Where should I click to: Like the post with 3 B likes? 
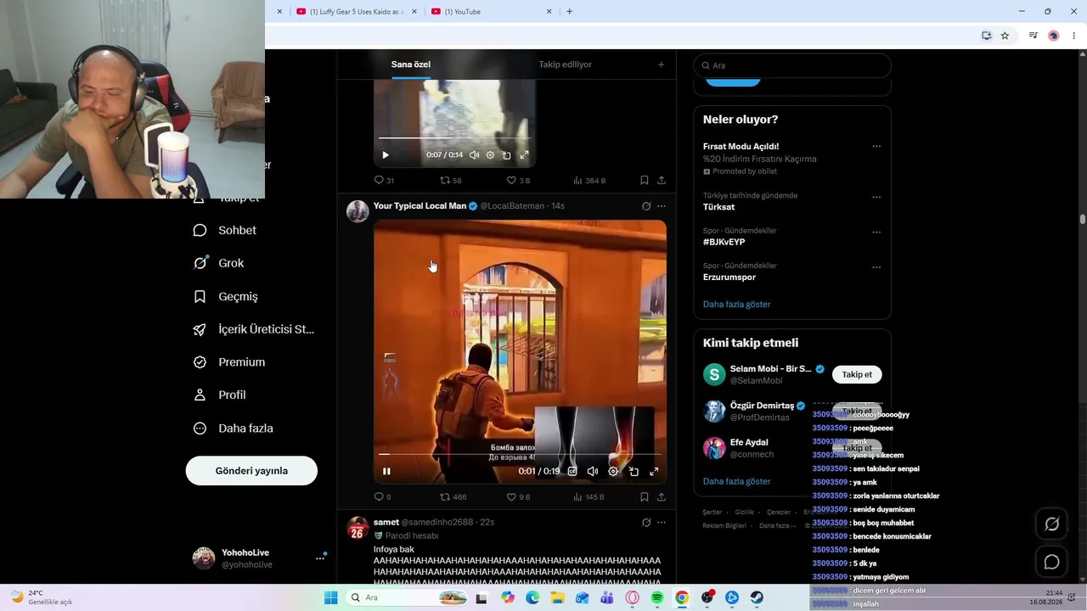pyautogui.click(x=518, y=180)
